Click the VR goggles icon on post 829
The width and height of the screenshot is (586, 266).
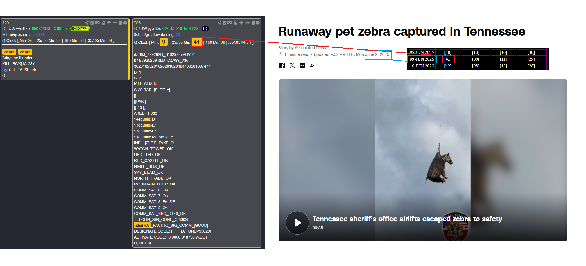click(x=97, y=23)
